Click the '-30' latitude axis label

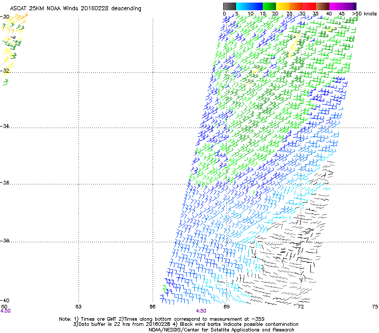[x=5, y=17]
